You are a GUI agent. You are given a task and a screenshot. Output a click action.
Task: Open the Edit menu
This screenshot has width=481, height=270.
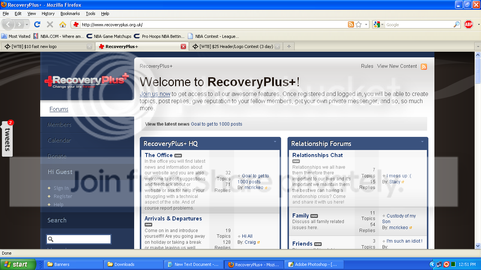[18, 13]
